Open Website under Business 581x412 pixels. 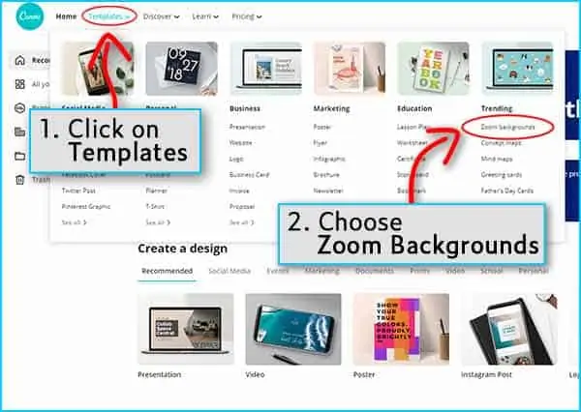(240, 143)
